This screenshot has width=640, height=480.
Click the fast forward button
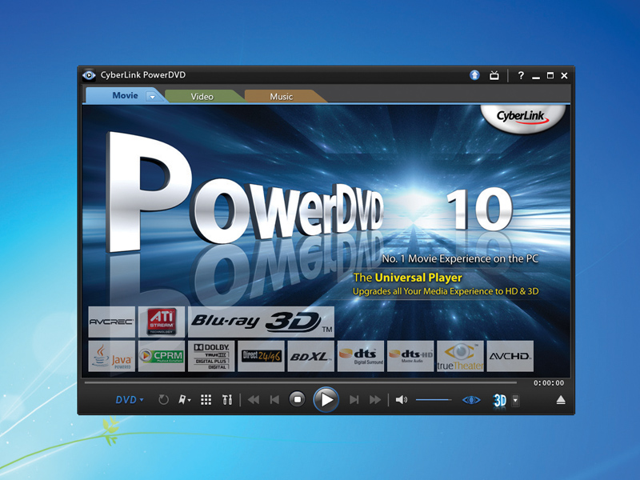tap(375, 399)
